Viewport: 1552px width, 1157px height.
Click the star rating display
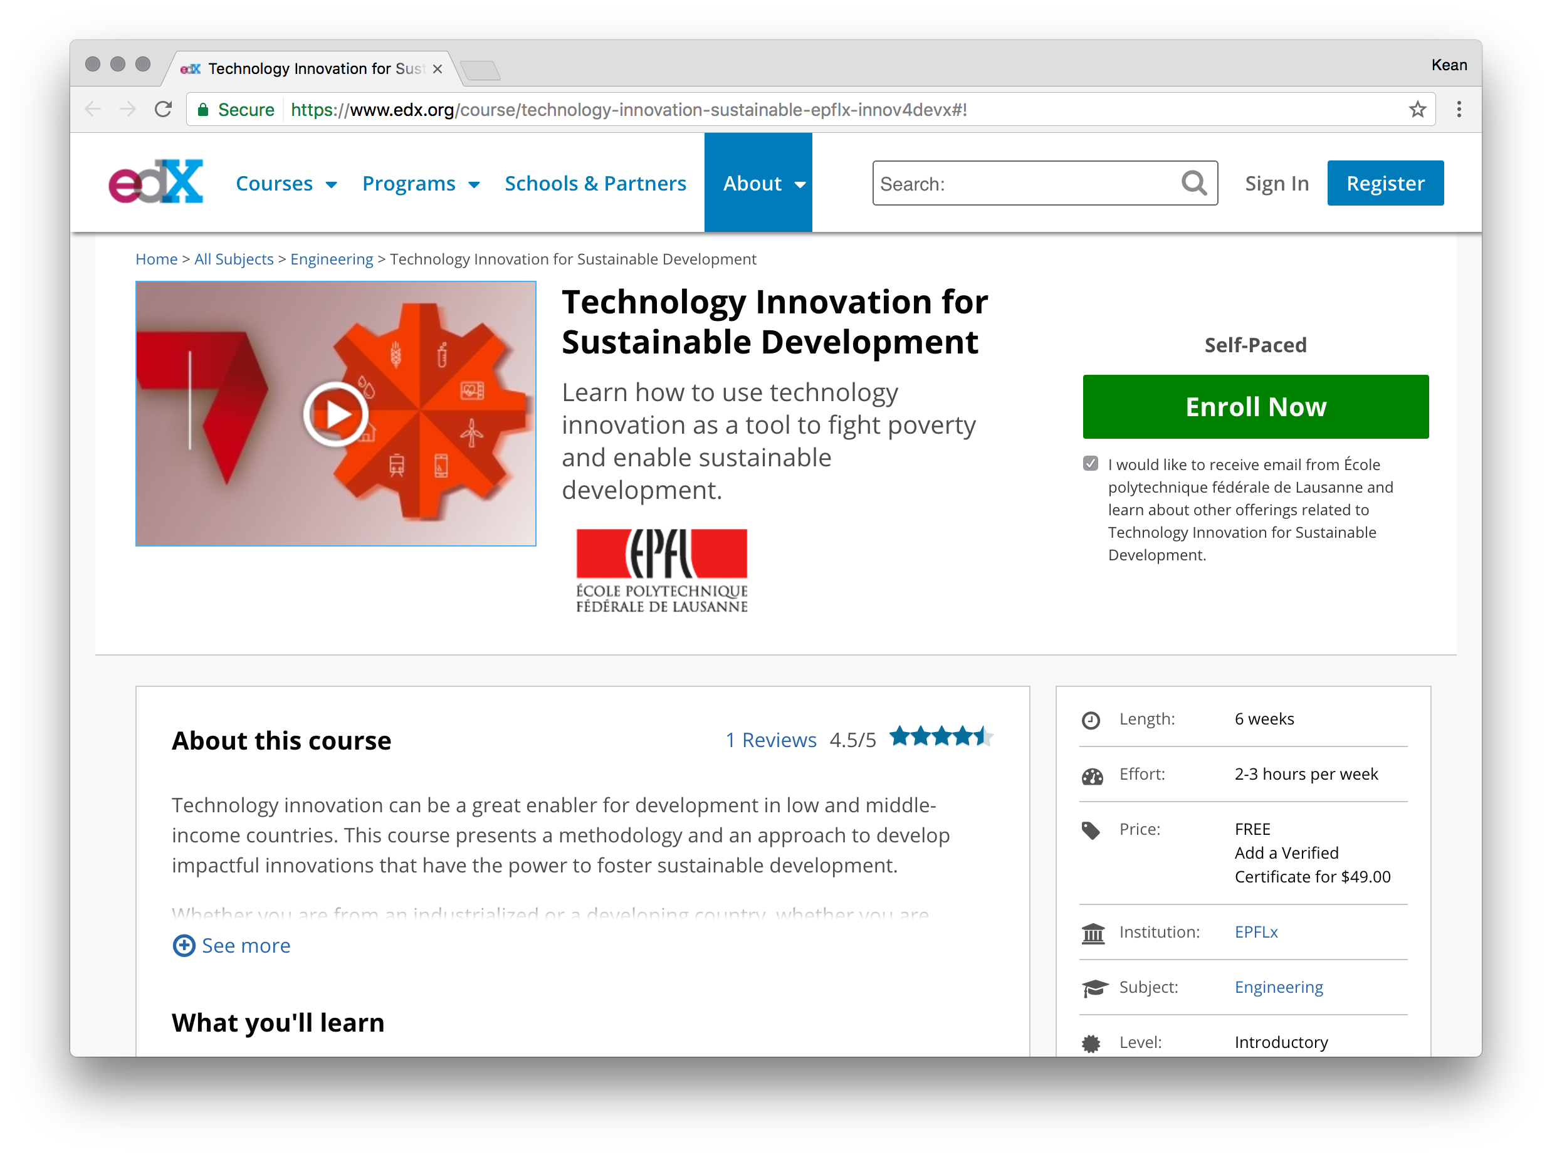(x=941, y=737)
